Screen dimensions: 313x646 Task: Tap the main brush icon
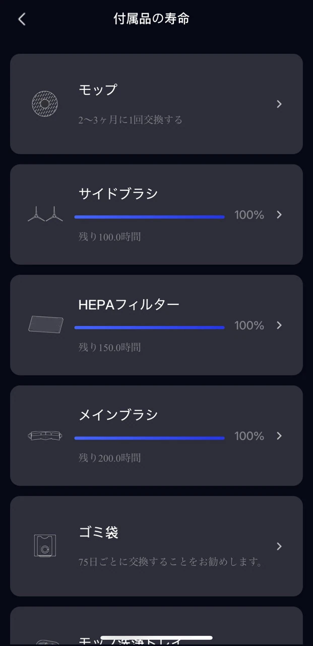point(45,436)
